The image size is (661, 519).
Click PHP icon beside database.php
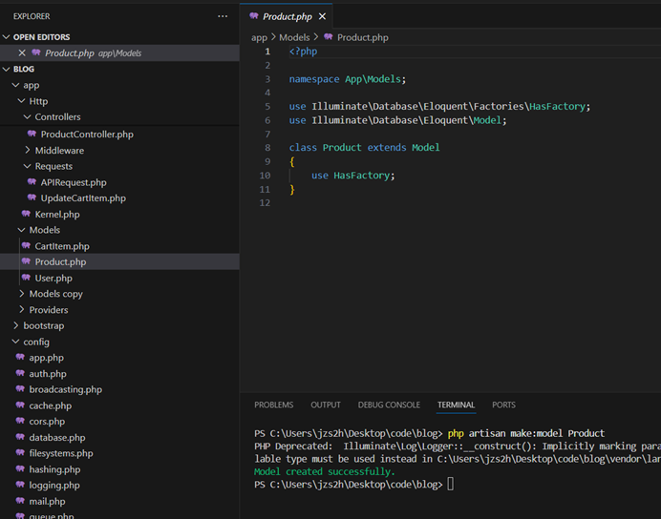(20, 437)
